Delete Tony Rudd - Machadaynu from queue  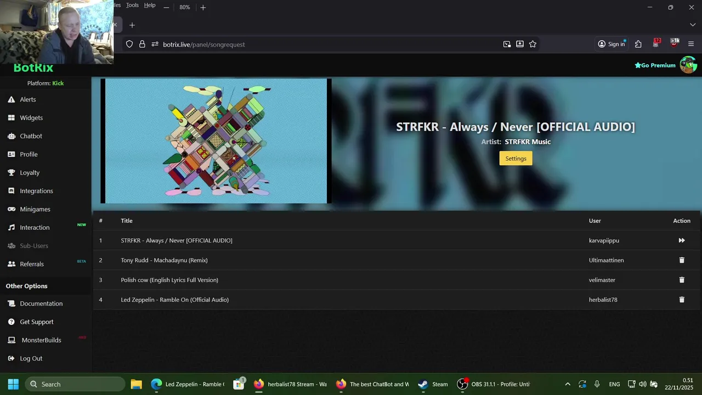point(682,260)
